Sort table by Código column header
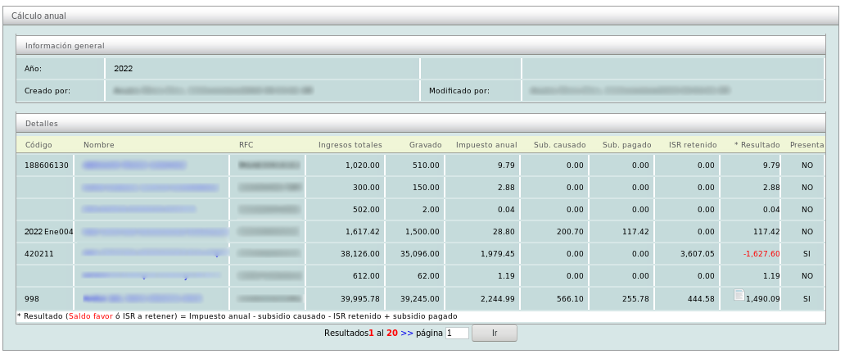Screen dimensions: 845x354 point(38,145)
